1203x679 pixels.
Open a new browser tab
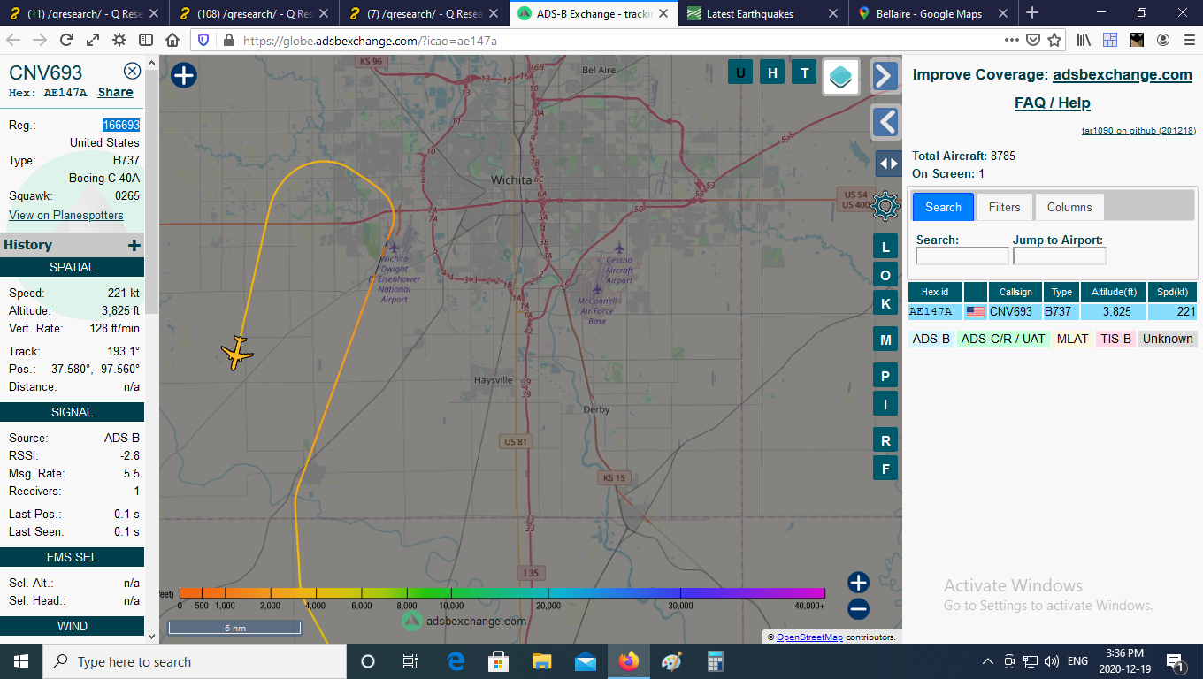(x=1032, y=12)
